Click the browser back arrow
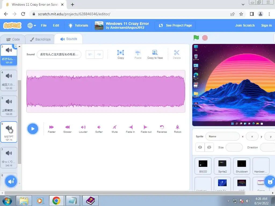Image resolution: width=275 pixels, height=206 pixels. coord(6,14)
